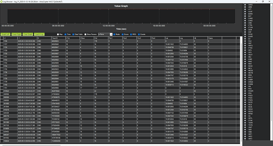Select the ARM item in message tree
The width and height of the screenshot is (273, 146).
(x=250, y=7)
